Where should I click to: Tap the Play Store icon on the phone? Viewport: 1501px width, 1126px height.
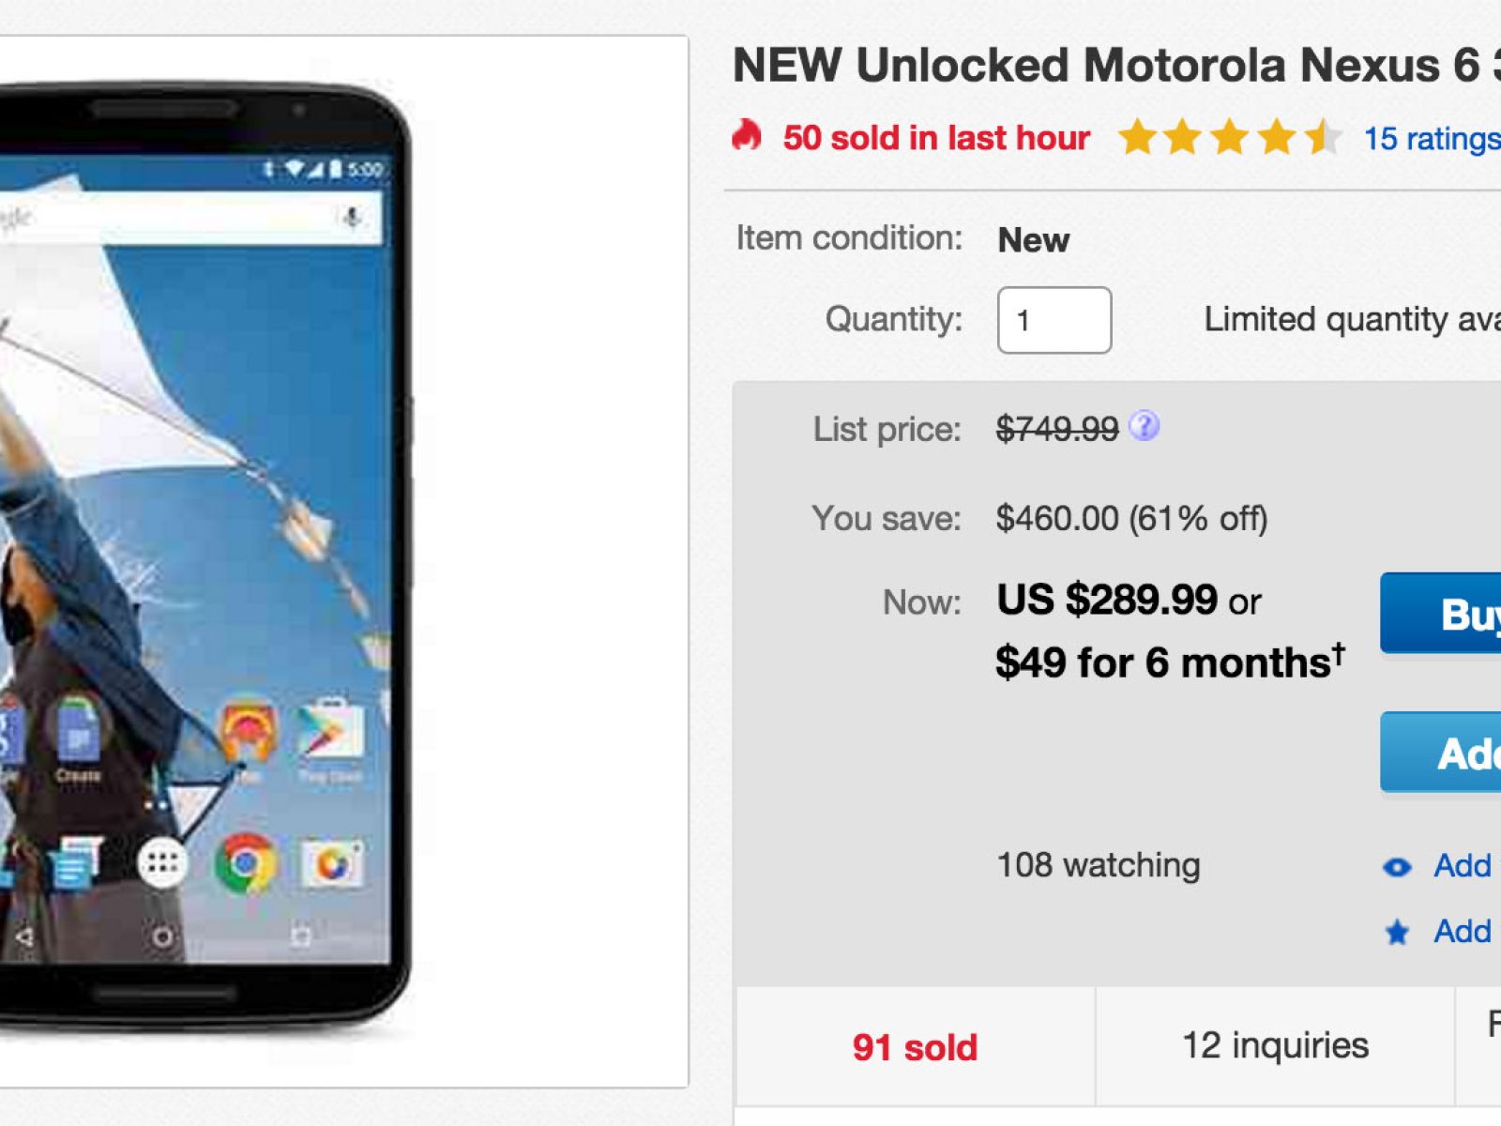[x=329, y=734]
